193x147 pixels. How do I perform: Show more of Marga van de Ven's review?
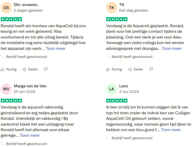click(30, 135)
